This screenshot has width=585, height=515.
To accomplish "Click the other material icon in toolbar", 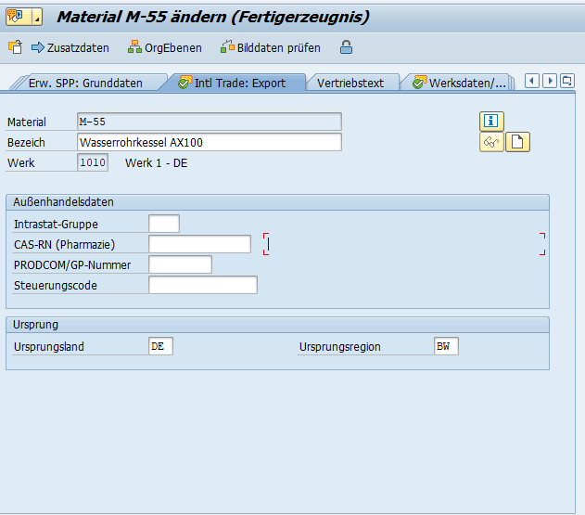I will [x=15, y=48].
